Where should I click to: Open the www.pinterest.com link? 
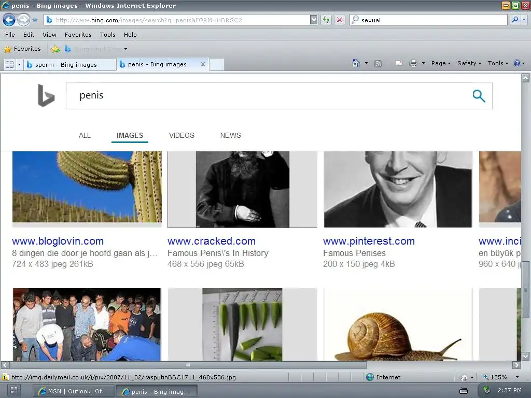(369, 241)
